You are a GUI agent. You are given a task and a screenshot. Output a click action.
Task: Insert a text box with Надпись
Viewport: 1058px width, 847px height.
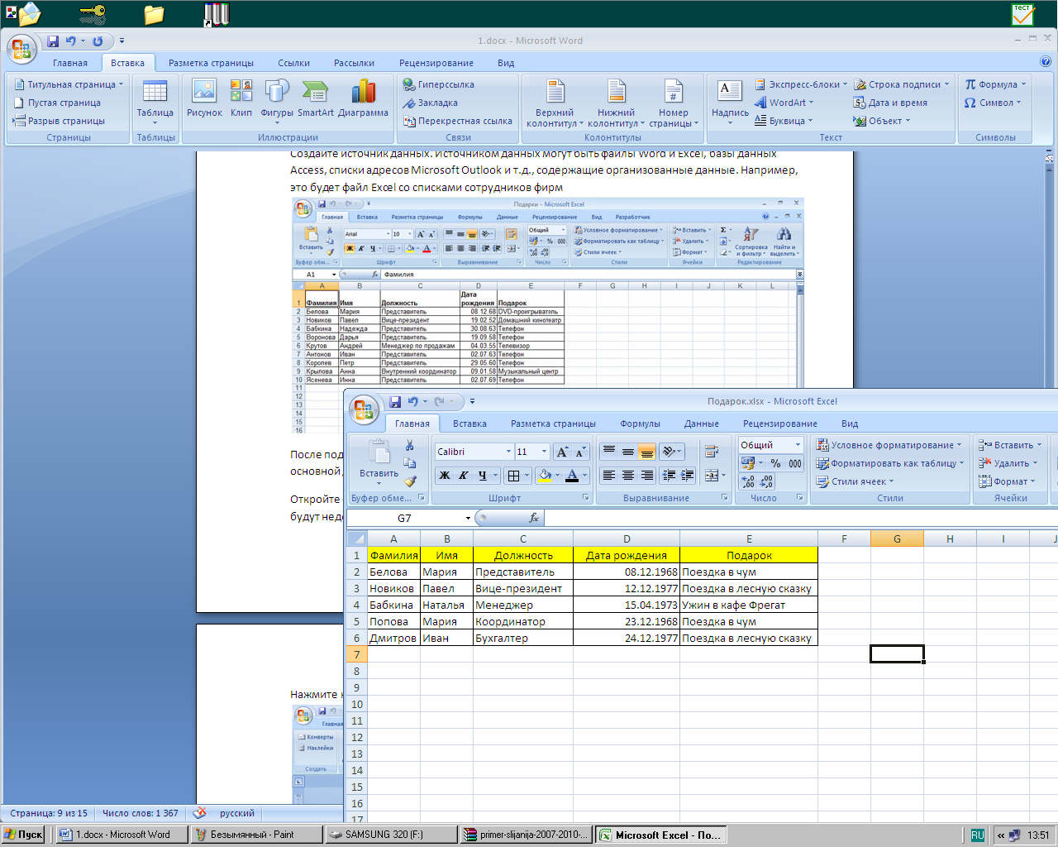(x=730, y=101)
